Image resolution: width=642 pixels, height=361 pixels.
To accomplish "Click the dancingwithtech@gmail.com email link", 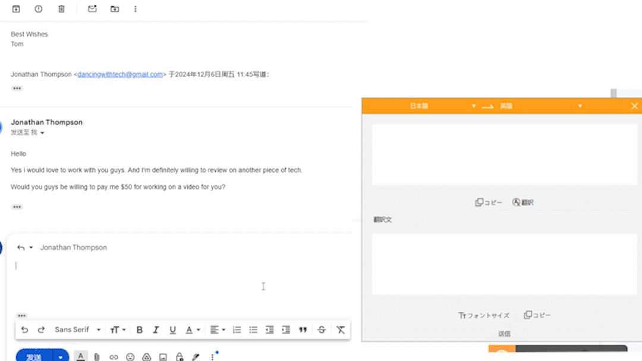I will point(120,74).
